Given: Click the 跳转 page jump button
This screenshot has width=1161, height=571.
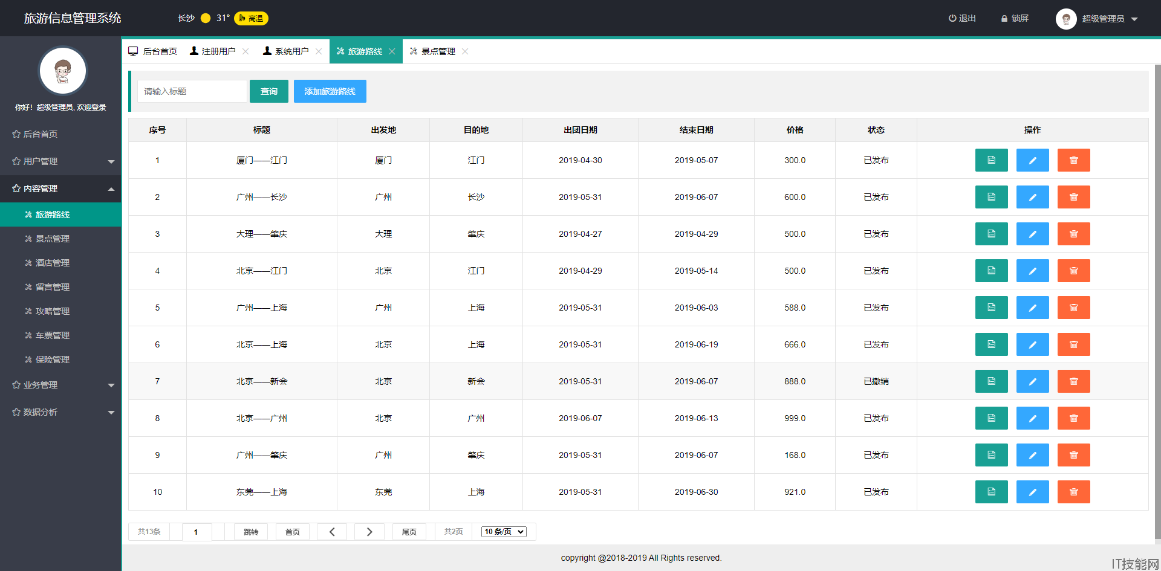Looking at the screenshot, I should click(x=251, y=532).
